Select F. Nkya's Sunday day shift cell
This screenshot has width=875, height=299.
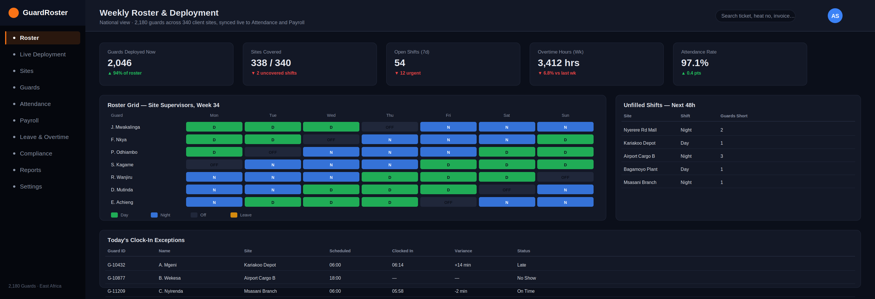pyautogui.click(x=565, y=140)
